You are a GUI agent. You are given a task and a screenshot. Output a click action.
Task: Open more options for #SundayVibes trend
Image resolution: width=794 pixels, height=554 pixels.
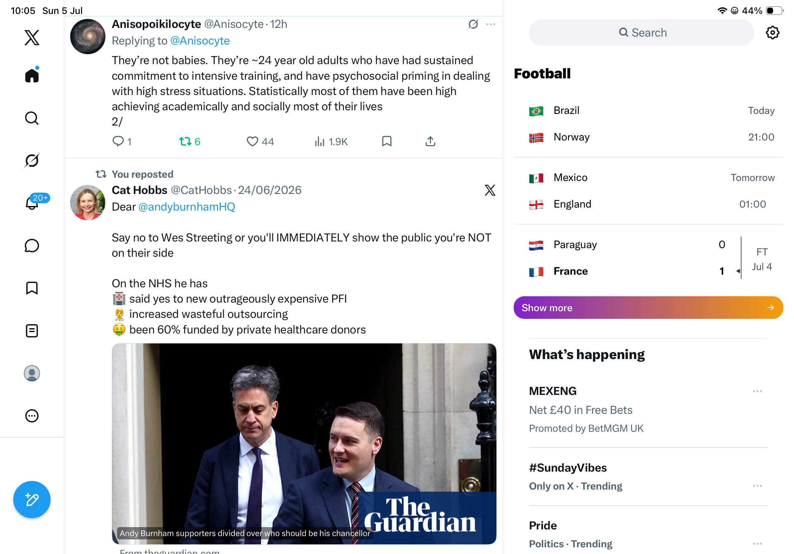[x=757, y=486]
